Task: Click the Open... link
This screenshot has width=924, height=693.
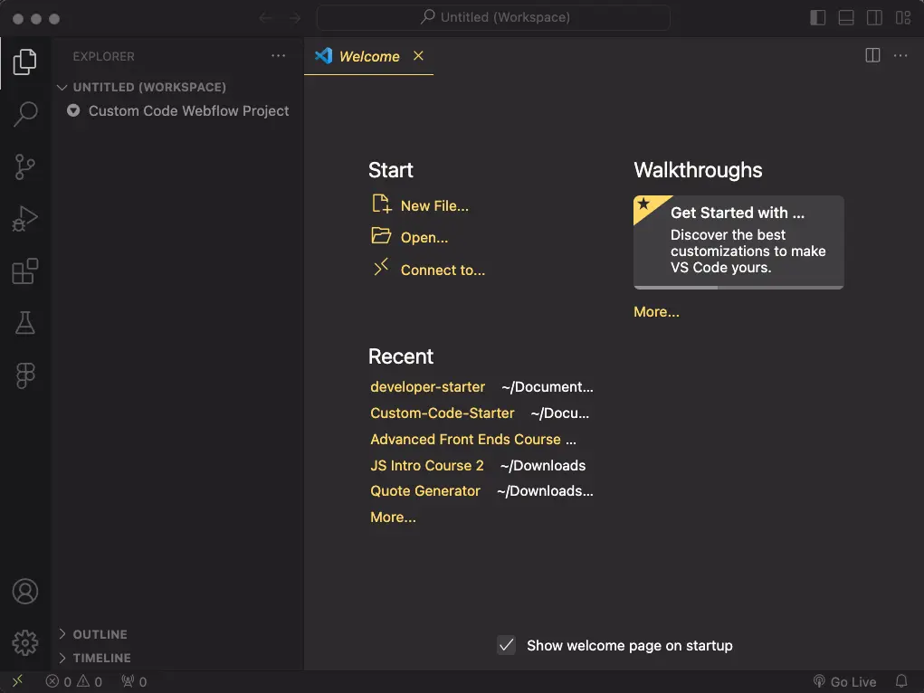Action: (410, 237)
